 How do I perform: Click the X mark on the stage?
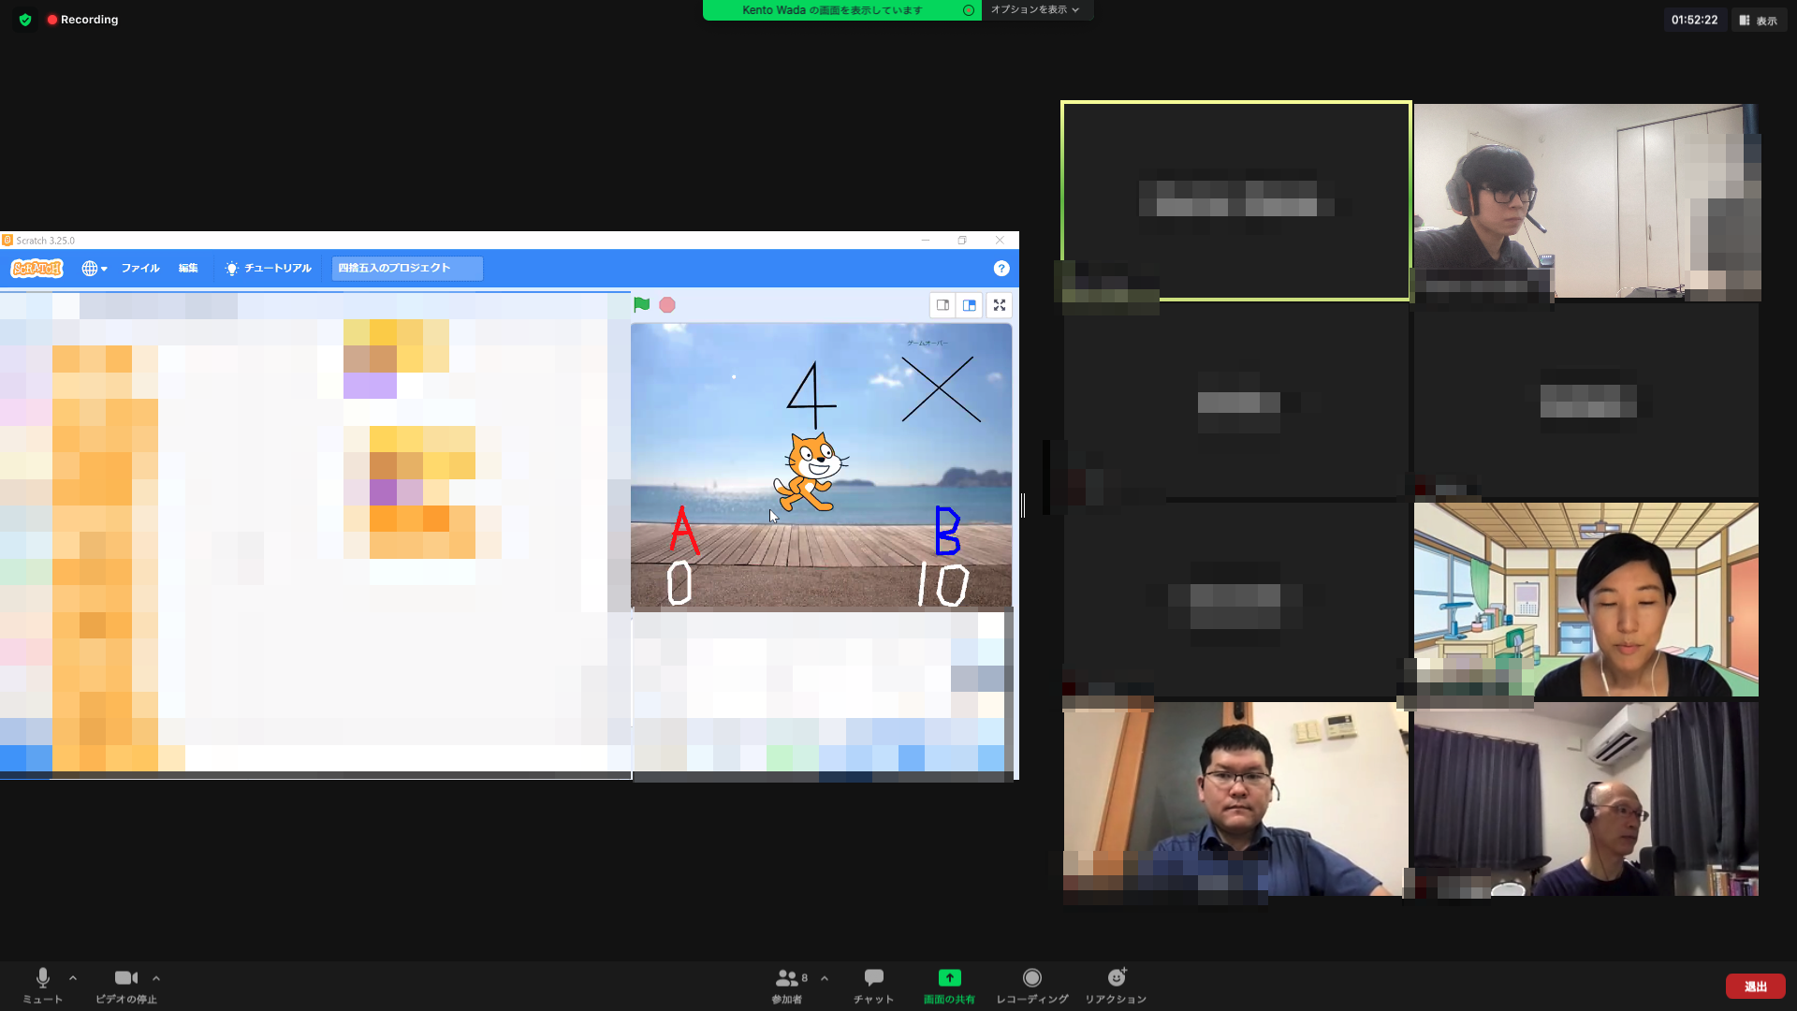tap(941, 388)
